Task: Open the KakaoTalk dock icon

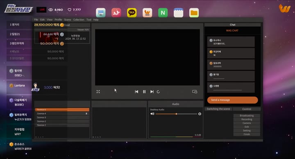Action: 132,13
